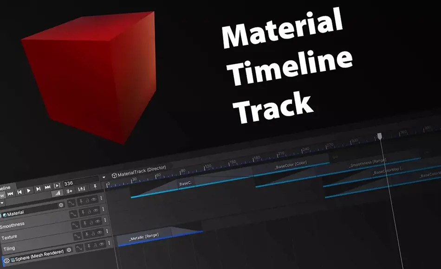This screenshot has height=269, width=441.
Task: Click the material sphere icon beside Material
Action: pos(5,215)
